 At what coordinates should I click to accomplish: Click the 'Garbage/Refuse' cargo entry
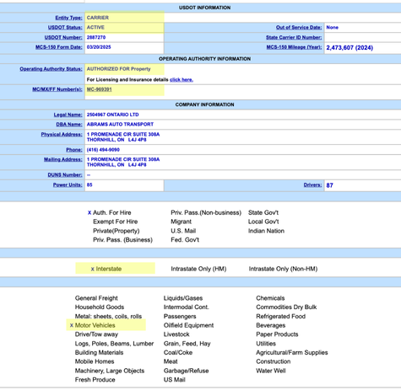pyautogui.click(x=187, y=371)
